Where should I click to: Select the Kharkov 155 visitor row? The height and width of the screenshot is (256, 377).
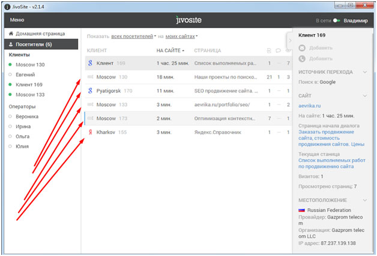tap(188, 132)
